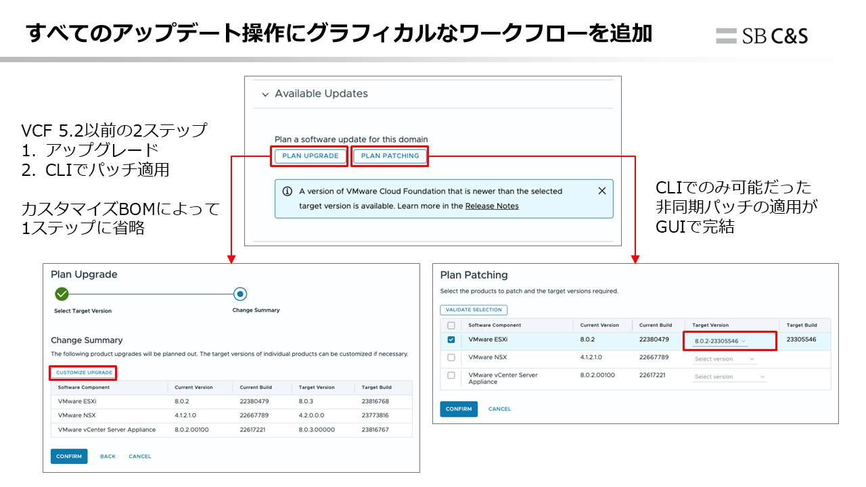Click the VALIDATE SELECTION button
The width and height of the screenshot is (866, 487).
point(474,310)
